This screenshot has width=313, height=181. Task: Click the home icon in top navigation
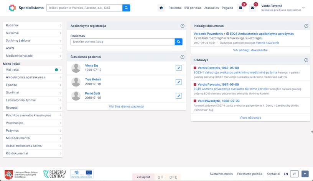(161, 8)
